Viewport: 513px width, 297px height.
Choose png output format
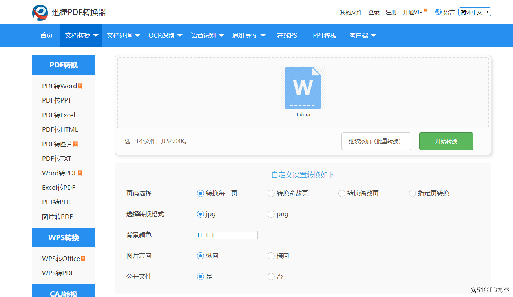click(271, 214)
